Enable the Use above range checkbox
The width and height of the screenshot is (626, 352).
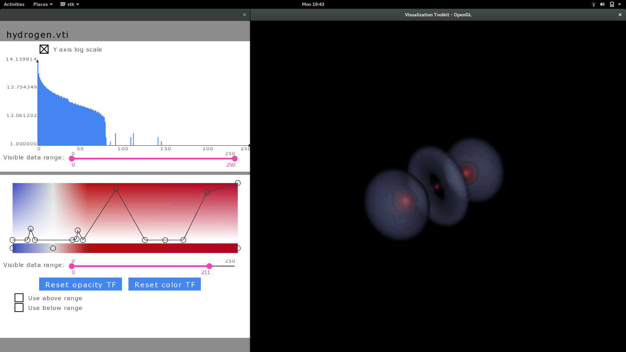tap(19, 298)
